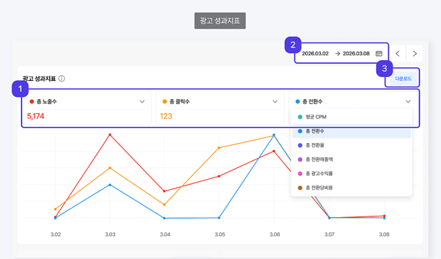
Task: Click the blue peak data point at 3.06
Action: point(274,135)
